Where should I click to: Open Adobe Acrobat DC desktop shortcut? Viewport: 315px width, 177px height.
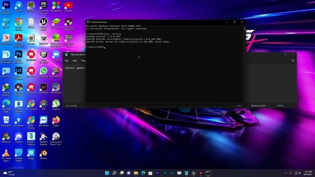pyautogui.click(x=19, y=40)
